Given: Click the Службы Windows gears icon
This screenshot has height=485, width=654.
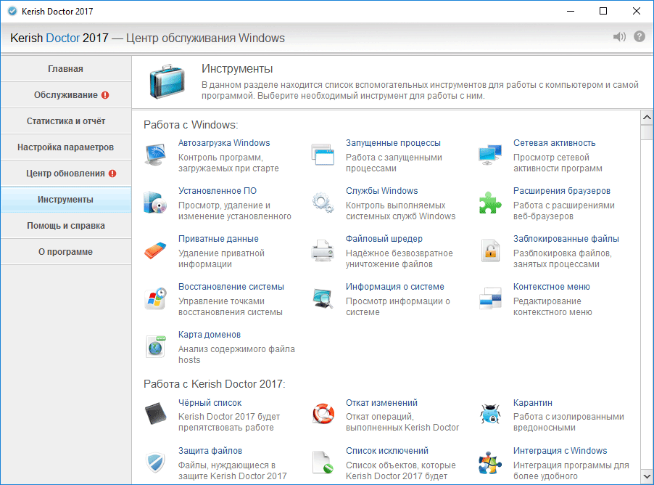Looking at the screenshot, I should (323, 203).
